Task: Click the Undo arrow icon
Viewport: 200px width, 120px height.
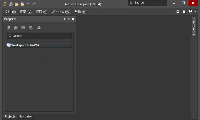Action: 29,4
